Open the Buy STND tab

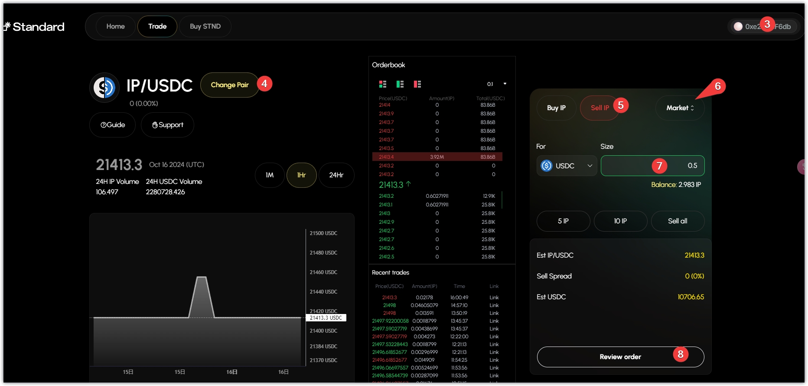click(205, 26)
